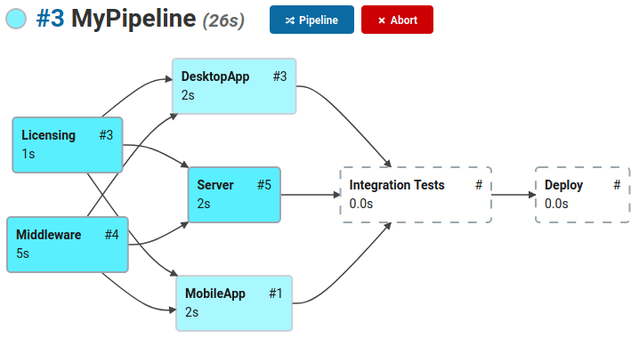Click the pipeline status circle indicator
Screen dimensions: 639x338
(16, 19)
